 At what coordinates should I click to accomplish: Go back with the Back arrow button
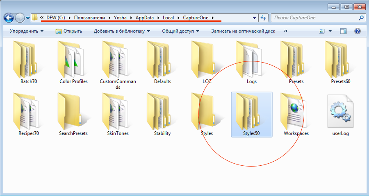coord(9,18)
